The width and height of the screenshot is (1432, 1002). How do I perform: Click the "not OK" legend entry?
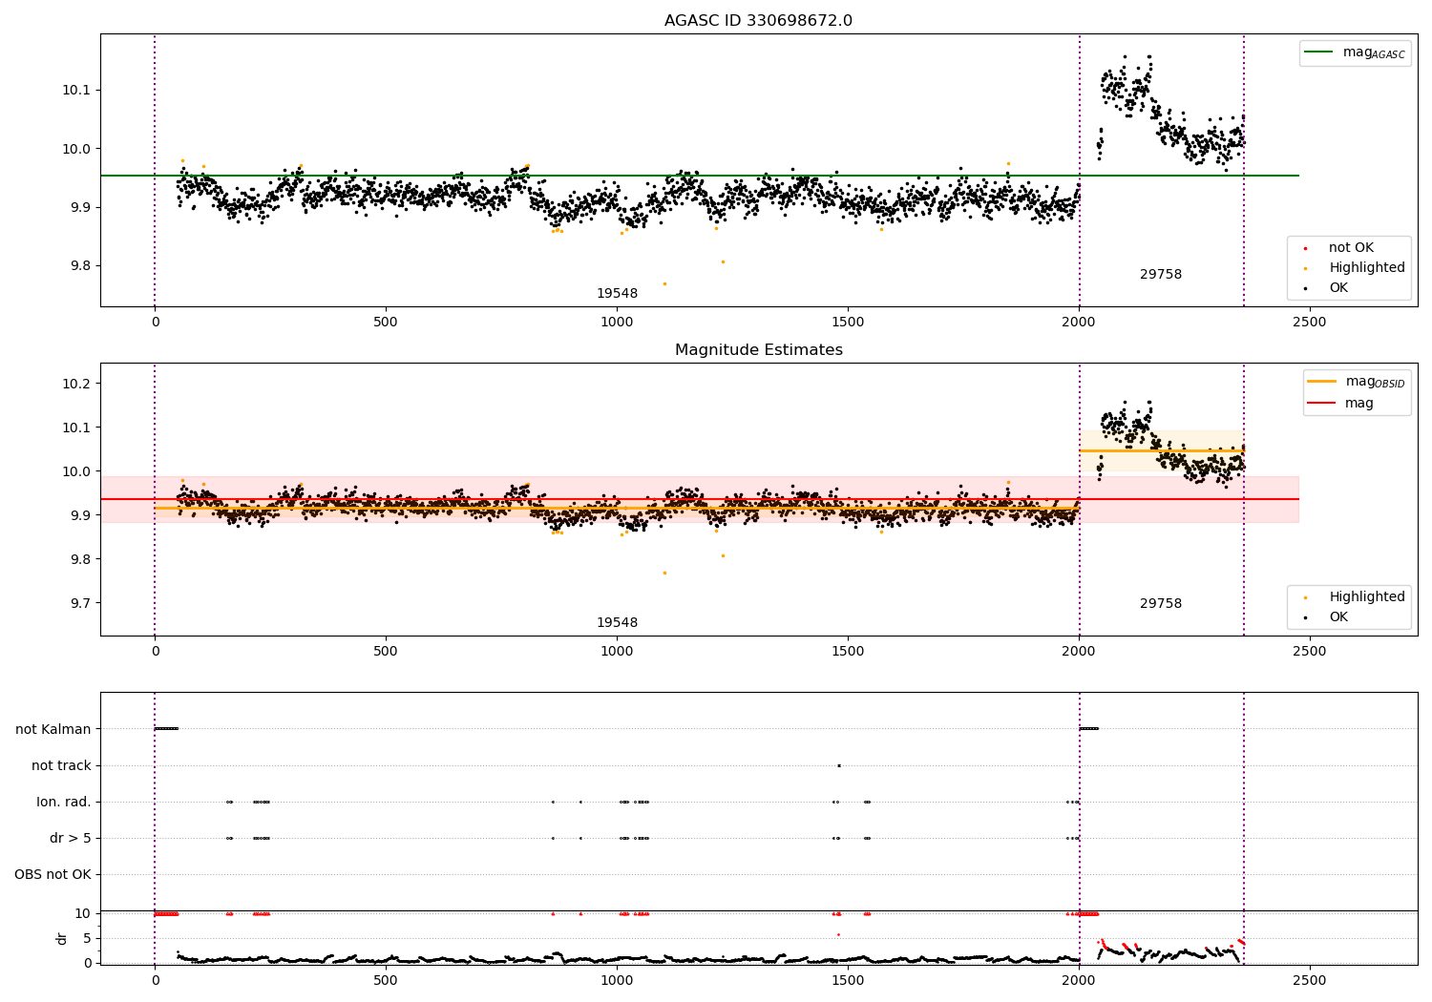[x=1351, y=248]
